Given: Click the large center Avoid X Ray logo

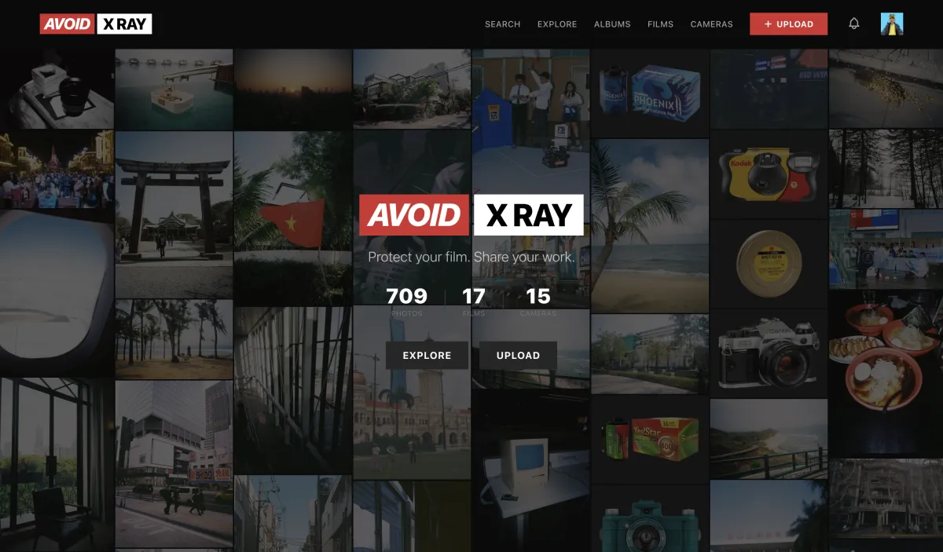Looking at the screenshot, I should tap(472, 215).
